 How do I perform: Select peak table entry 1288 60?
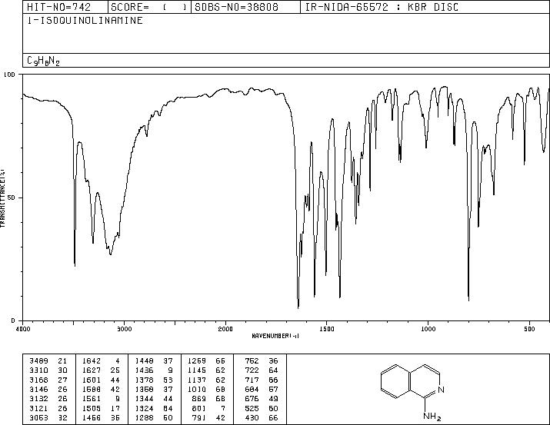point(154,417)
